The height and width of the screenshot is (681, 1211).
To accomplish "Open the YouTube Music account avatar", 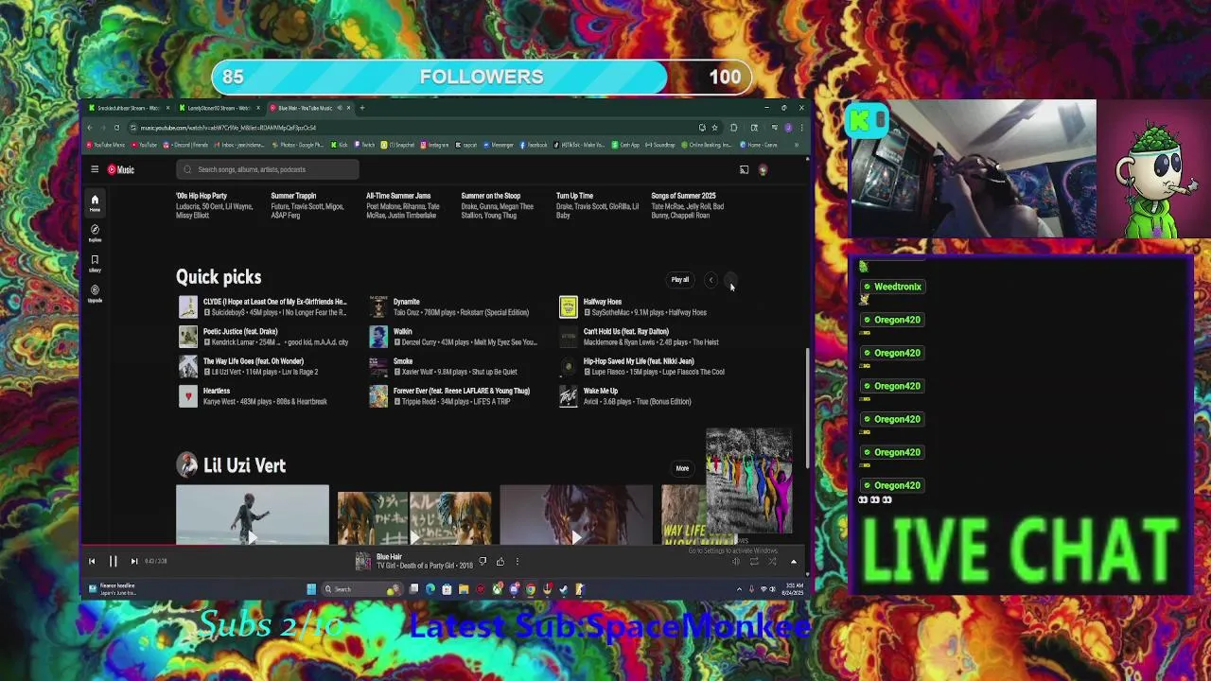I will [763, 170].
